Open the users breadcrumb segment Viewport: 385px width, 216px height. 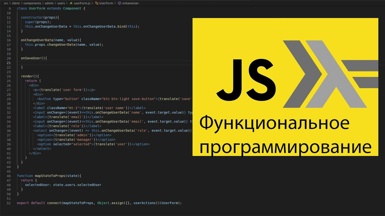[x=61, y=3]
